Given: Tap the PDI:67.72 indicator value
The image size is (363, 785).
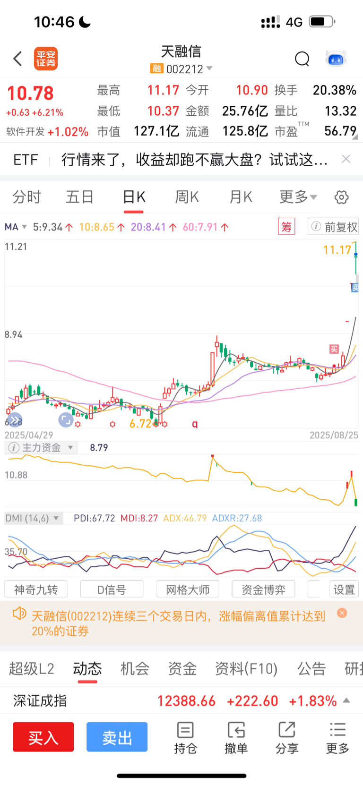Looking at the screenshot, I should click(x=95, y=518).
